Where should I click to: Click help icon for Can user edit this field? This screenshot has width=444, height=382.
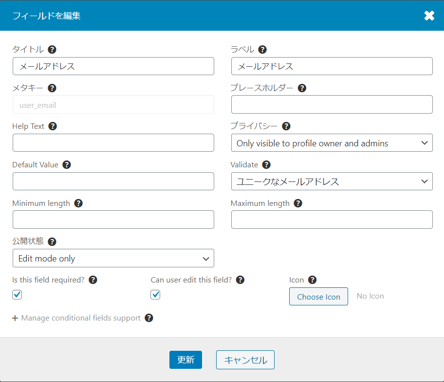[240, 280]
